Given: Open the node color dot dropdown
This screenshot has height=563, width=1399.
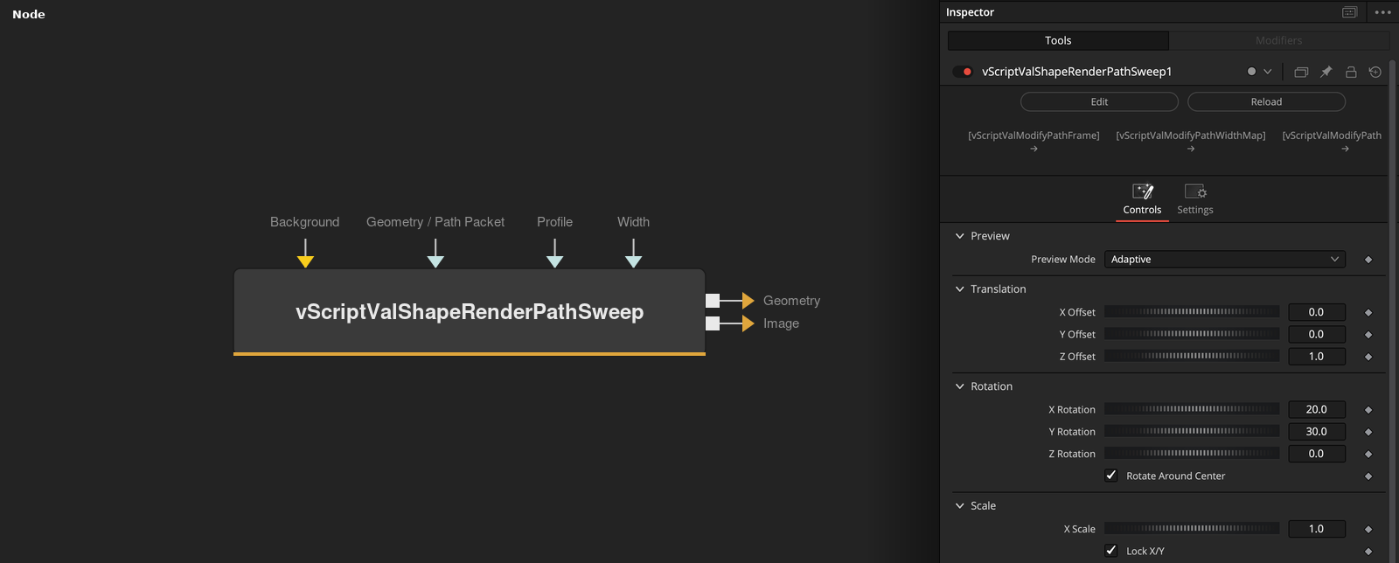Looking at the screenshot, I should [1259, 72].
